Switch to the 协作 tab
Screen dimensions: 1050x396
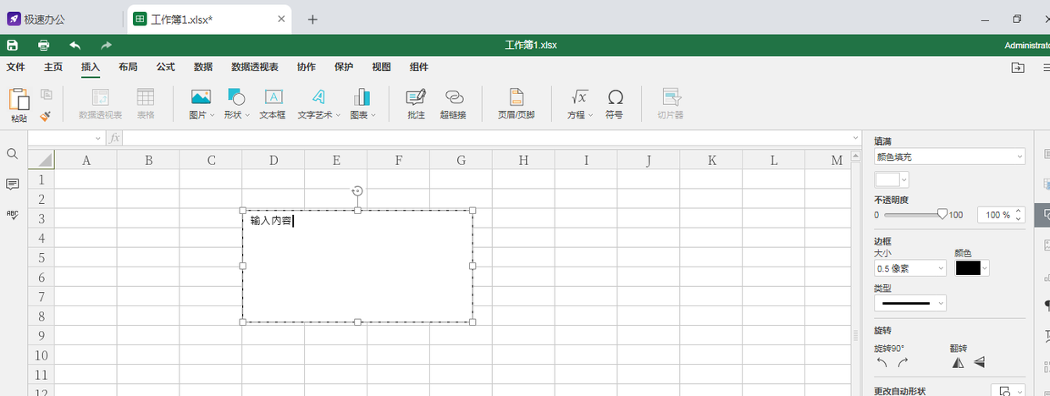306,67
